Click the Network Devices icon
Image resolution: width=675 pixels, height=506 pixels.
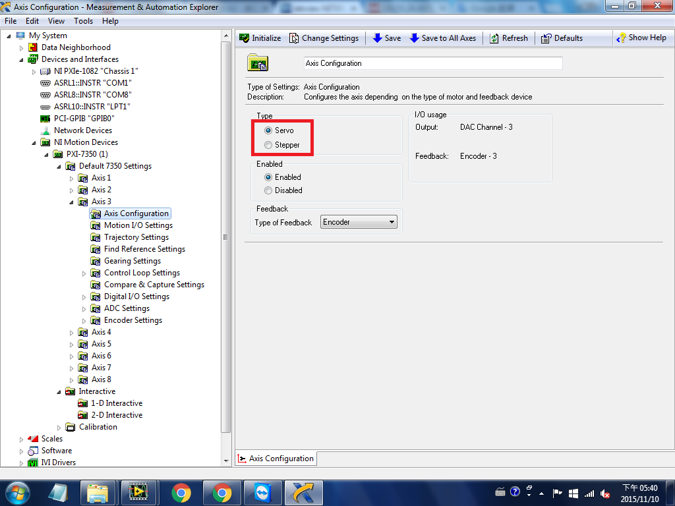[x=45, y=130]
